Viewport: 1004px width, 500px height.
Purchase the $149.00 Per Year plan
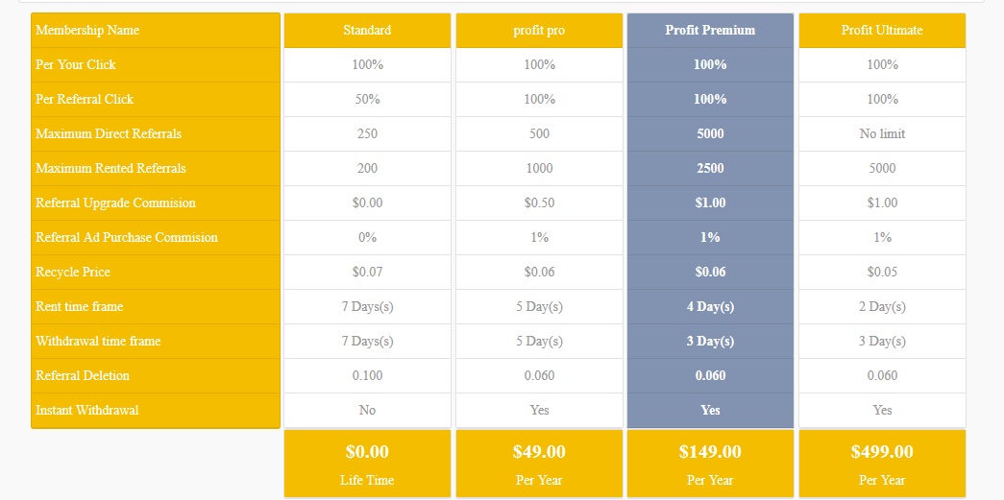click(x=710, y=464)
